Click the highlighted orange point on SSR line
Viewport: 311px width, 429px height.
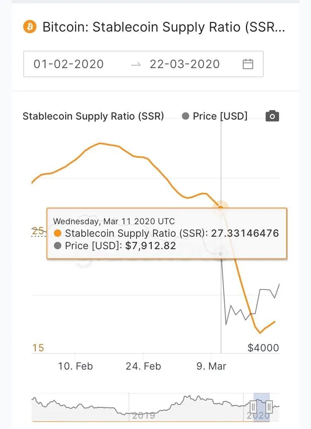tap(221, 206)
